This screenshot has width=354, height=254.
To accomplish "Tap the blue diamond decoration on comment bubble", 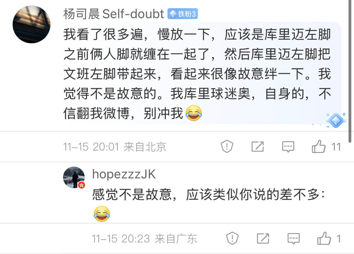I will 336,120.
